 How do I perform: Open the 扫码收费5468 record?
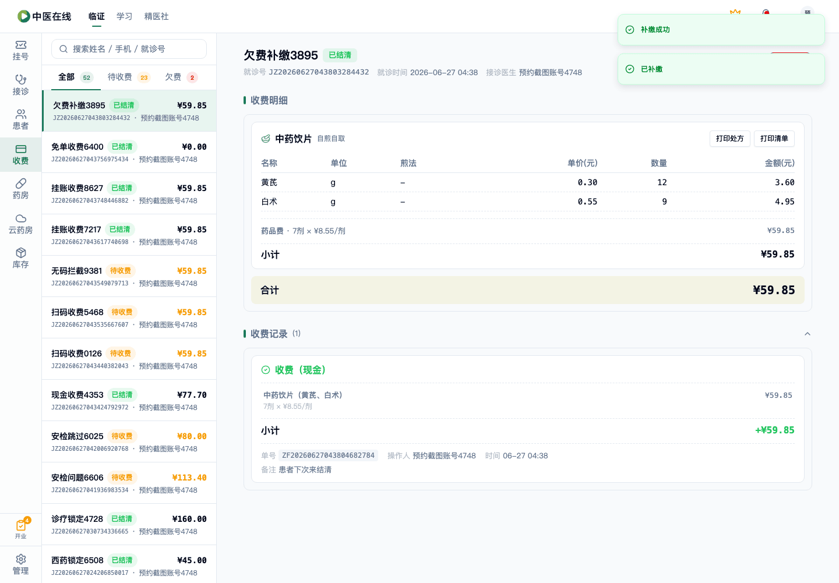[129, 317]
